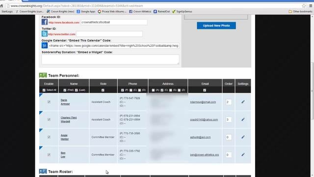Bookmark this page with the star icon
314x177 pixels.
[x=304, y=6]
